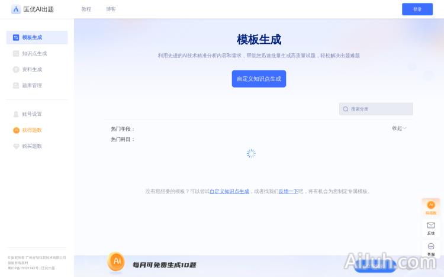Viewport: 444px width, 277px height.
Task: Click the AI coin icon in bottom banner
Action: [x=116, y=262]
